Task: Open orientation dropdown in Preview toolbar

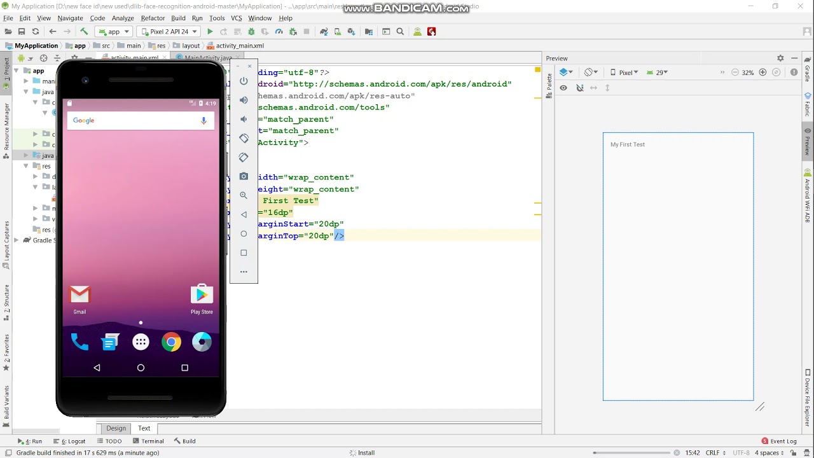Action: (x=592, y=73)
